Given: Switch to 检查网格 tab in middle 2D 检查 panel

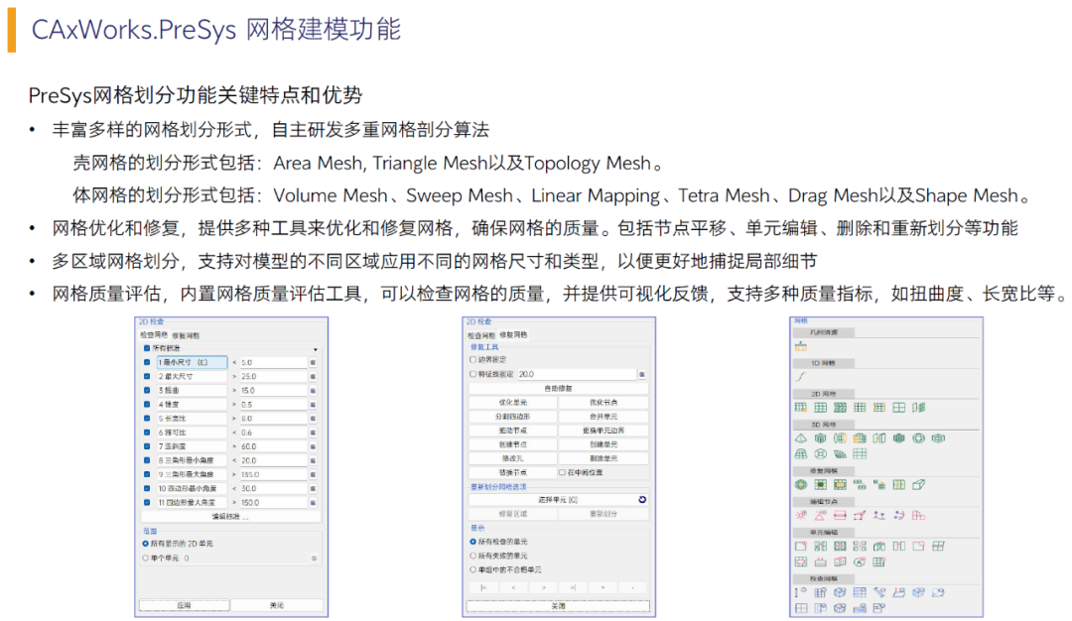Looking at the screenshot, I should click(x=481, y=335).
